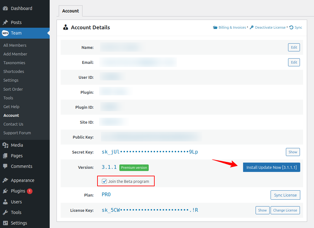Enable the Join the Beta program checkbox
314x228 pixels.
(104, 181)
